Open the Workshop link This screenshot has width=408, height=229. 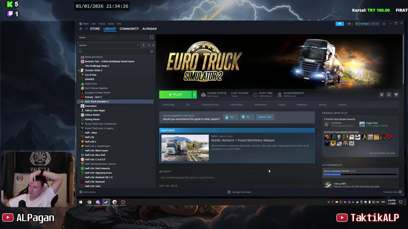tap(302, 105)
